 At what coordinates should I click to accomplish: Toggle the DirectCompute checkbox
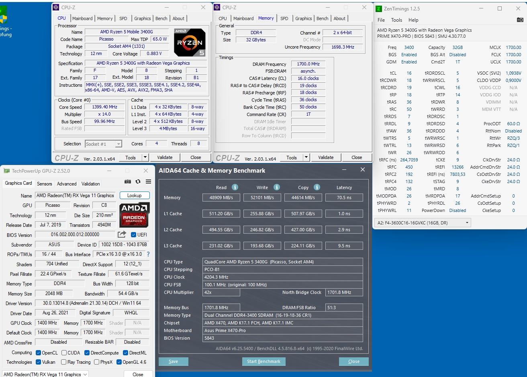coord(87,353)
